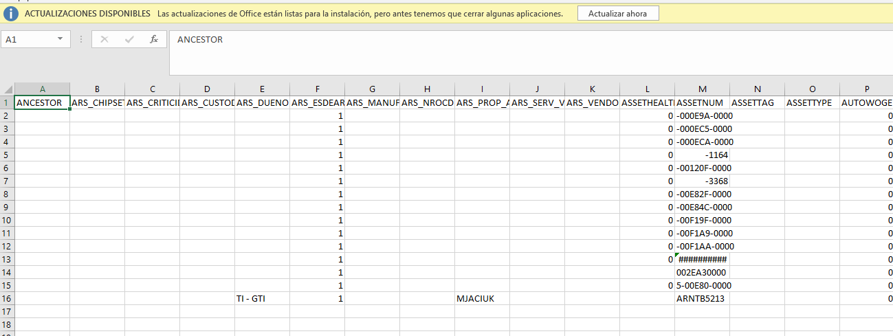
Task: Click the formula bar containing ANCESTOR
Action: click(x=481, y=40)
